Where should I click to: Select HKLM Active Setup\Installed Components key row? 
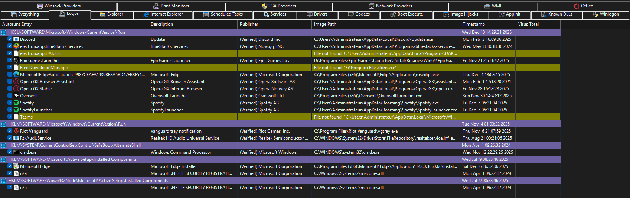(x=280, y=159)
